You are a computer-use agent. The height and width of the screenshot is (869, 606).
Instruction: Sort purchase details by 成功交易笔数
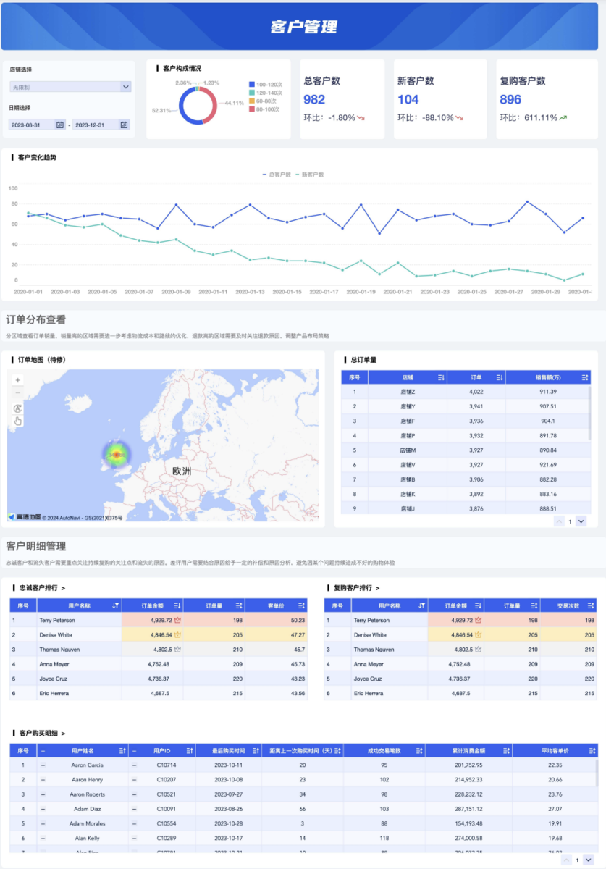click(418, 751)
